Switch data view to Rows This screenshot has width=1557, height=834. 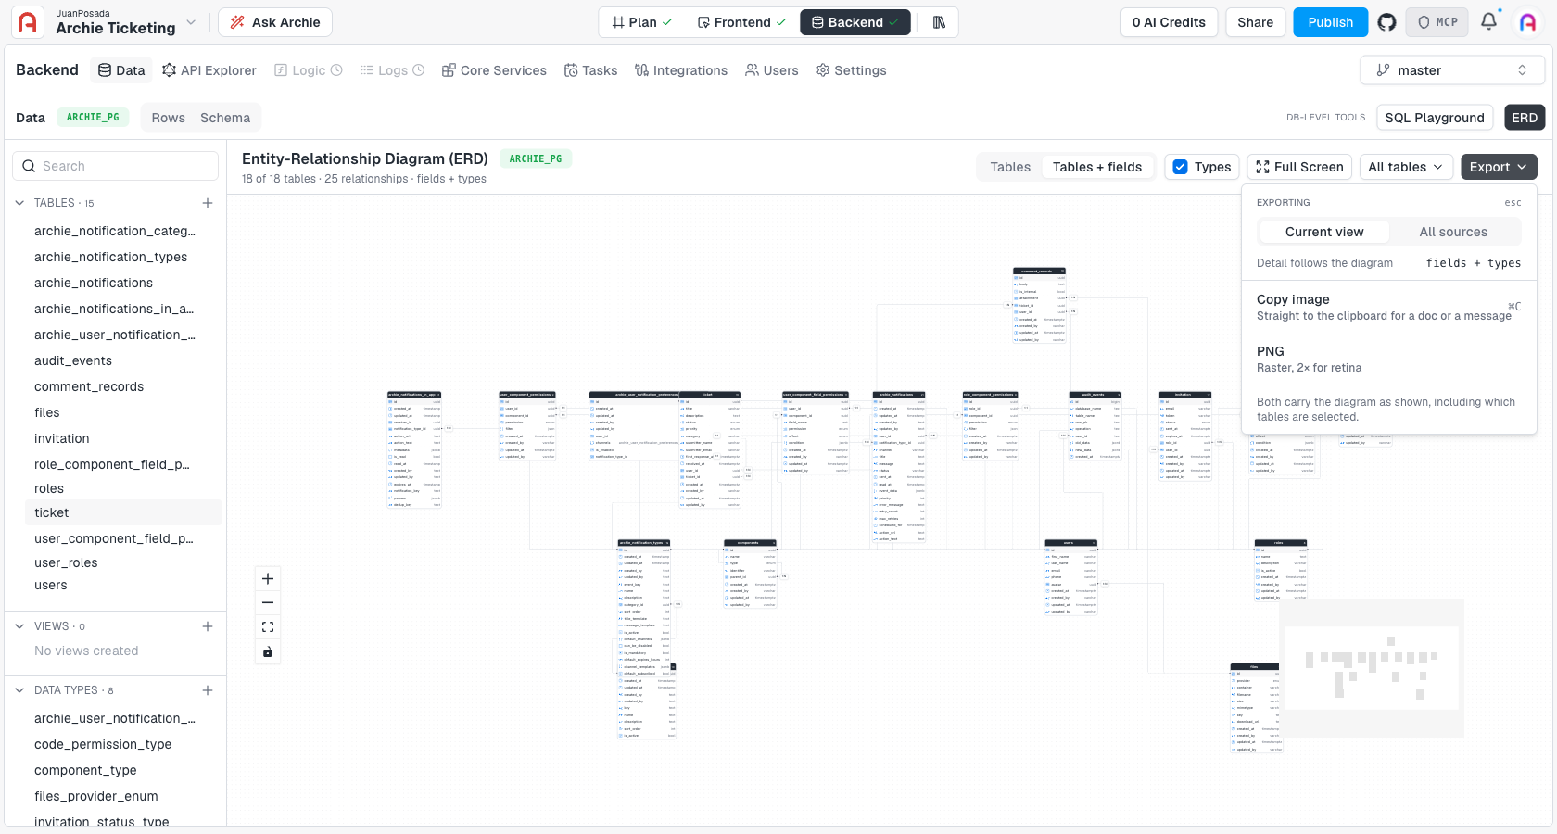pyautogui.click(x=169, y=118)
